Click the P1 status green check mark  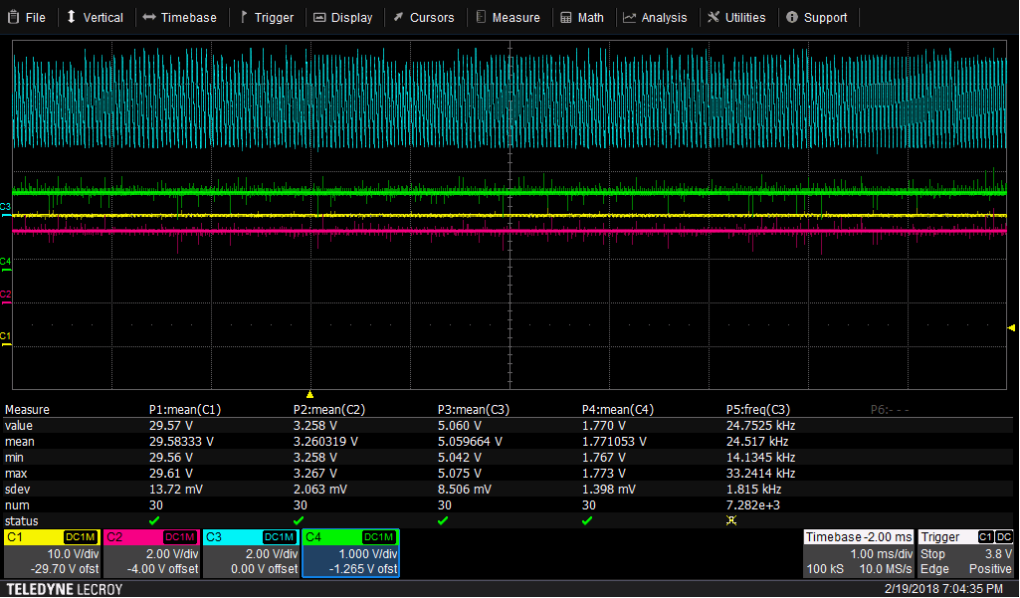(153, 520)
